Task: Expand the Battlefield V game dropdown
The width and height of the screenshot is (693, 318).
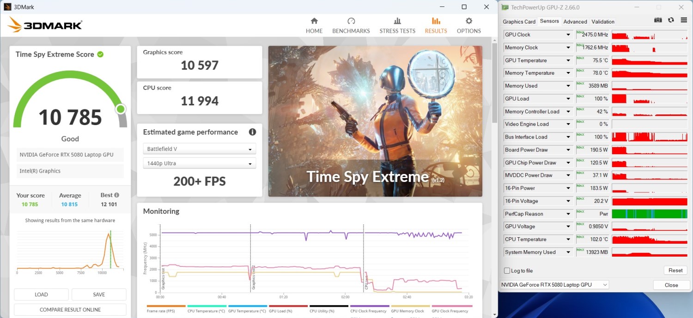Action: [x=199, y=149]
